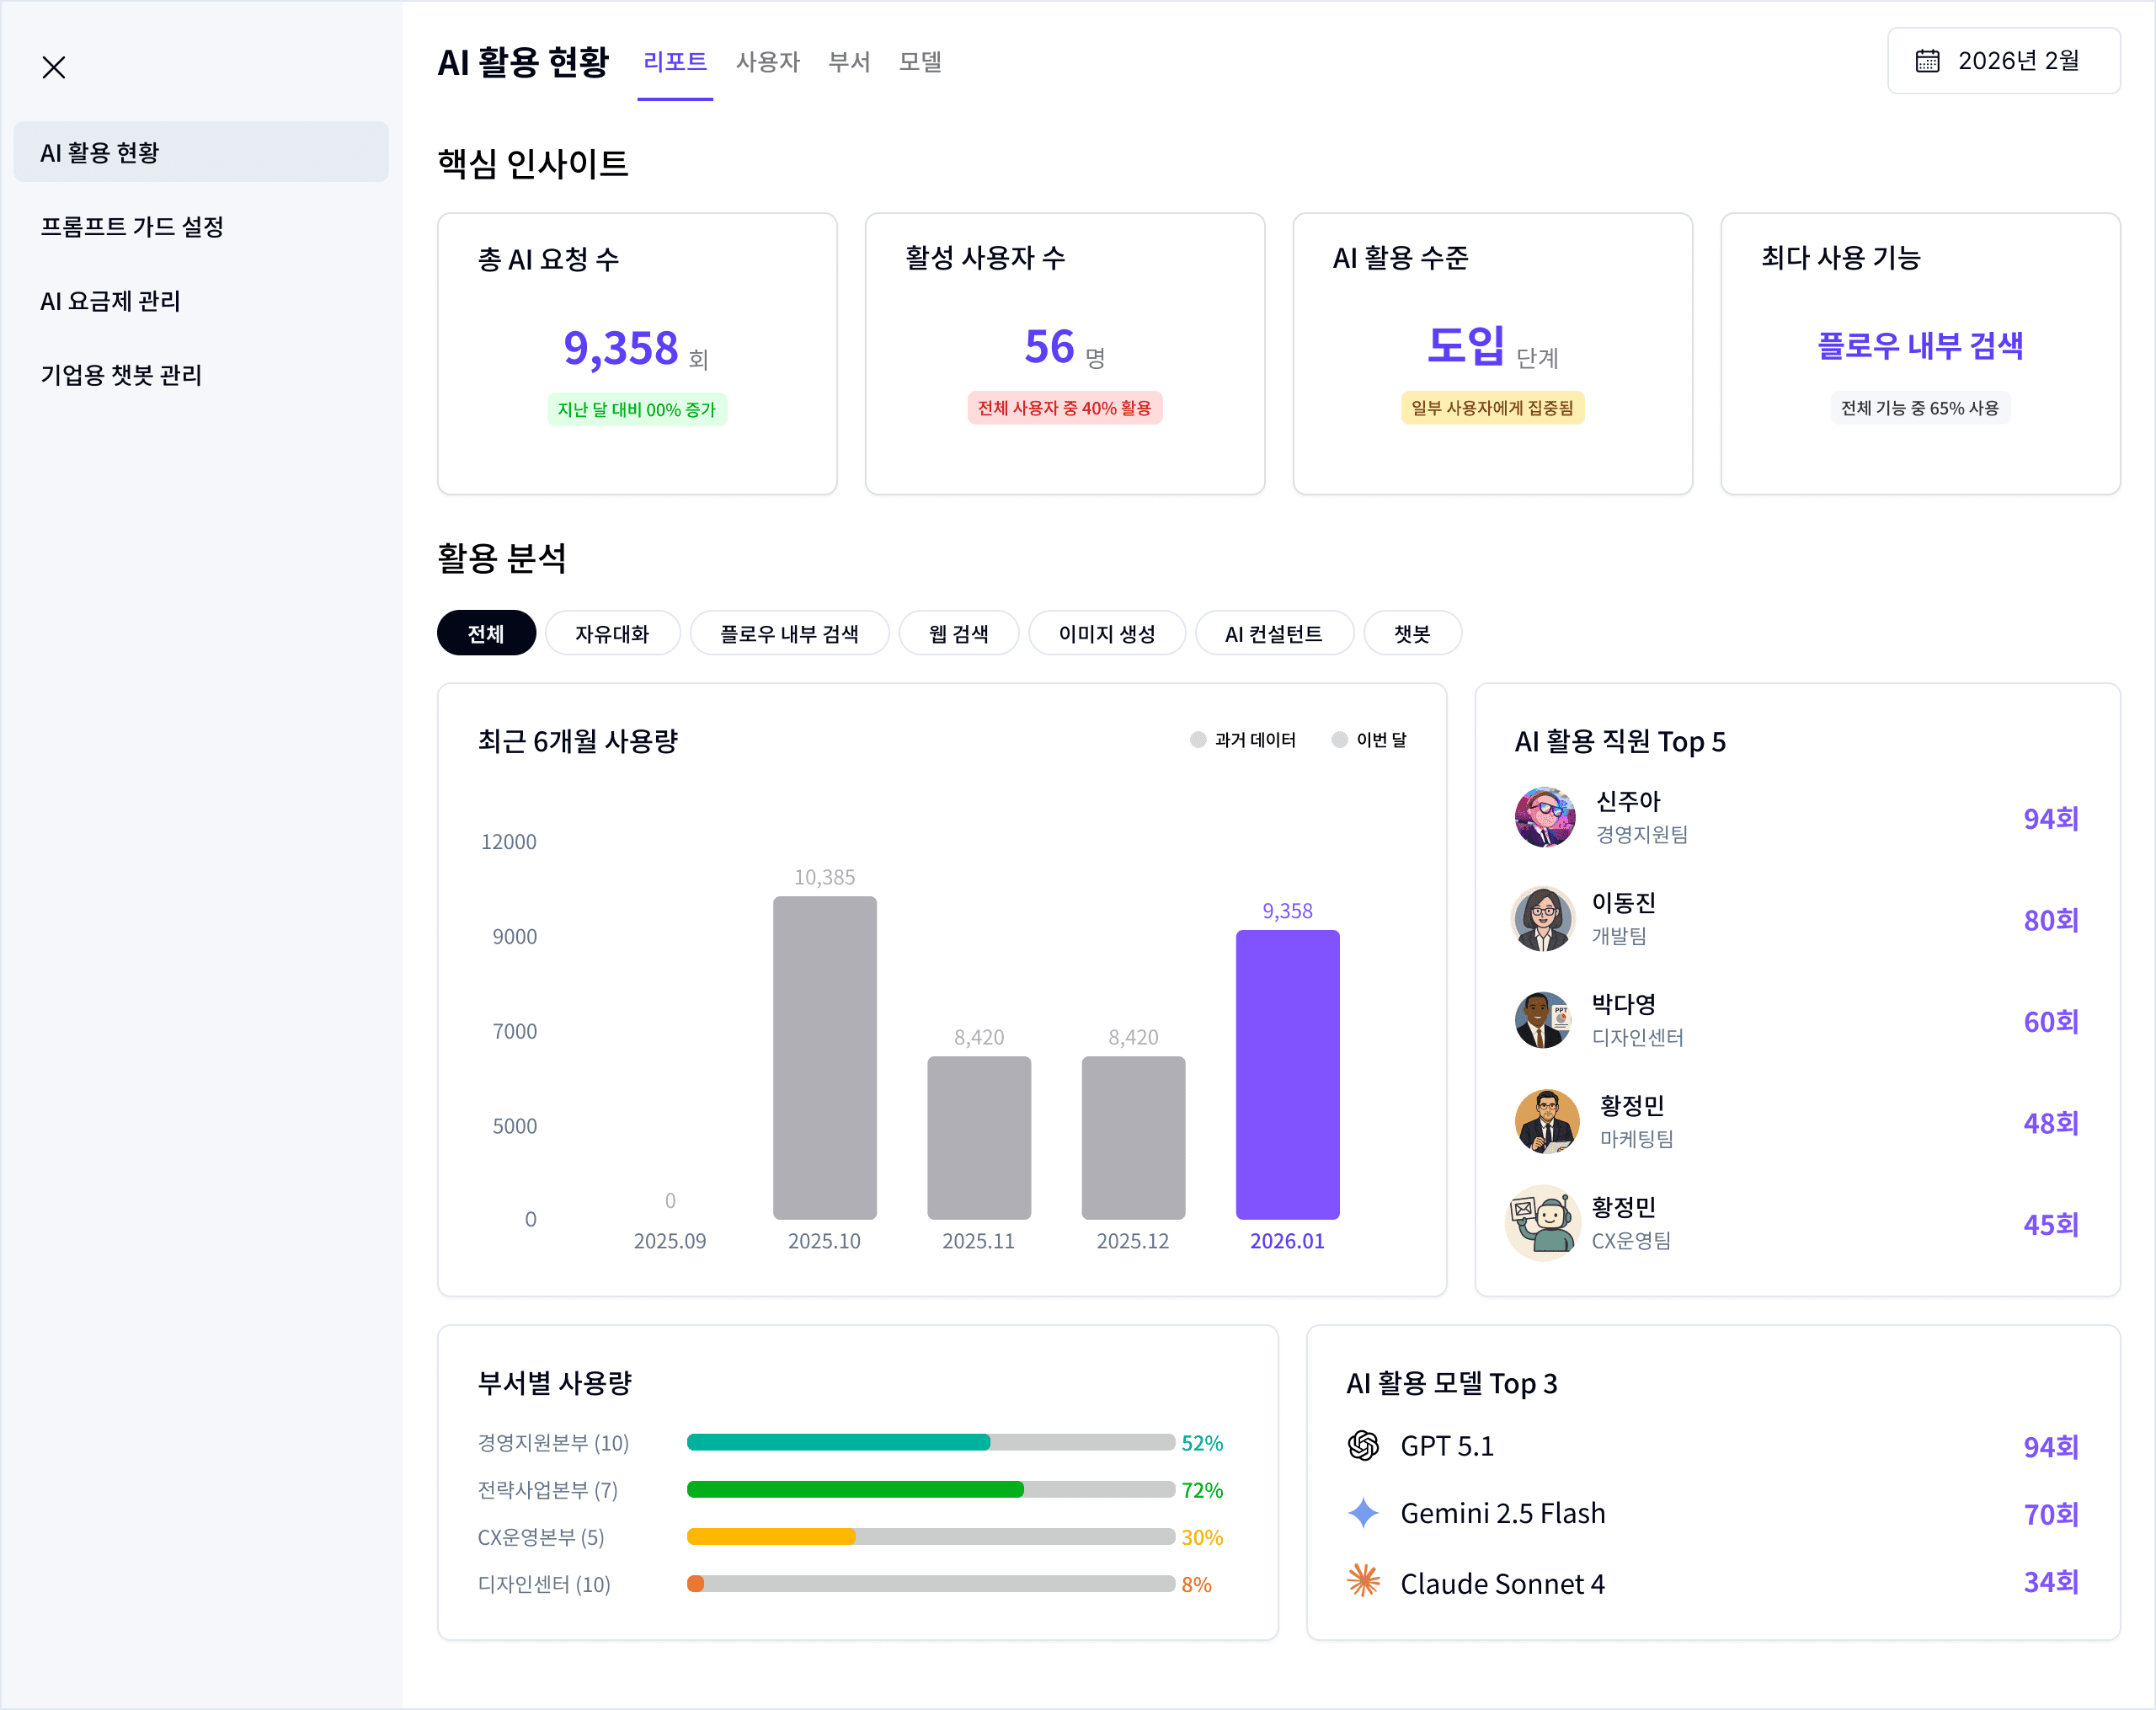Switch to the 모델 tab
Viewport: 2156px width, 1710px height.
[920, 62]
